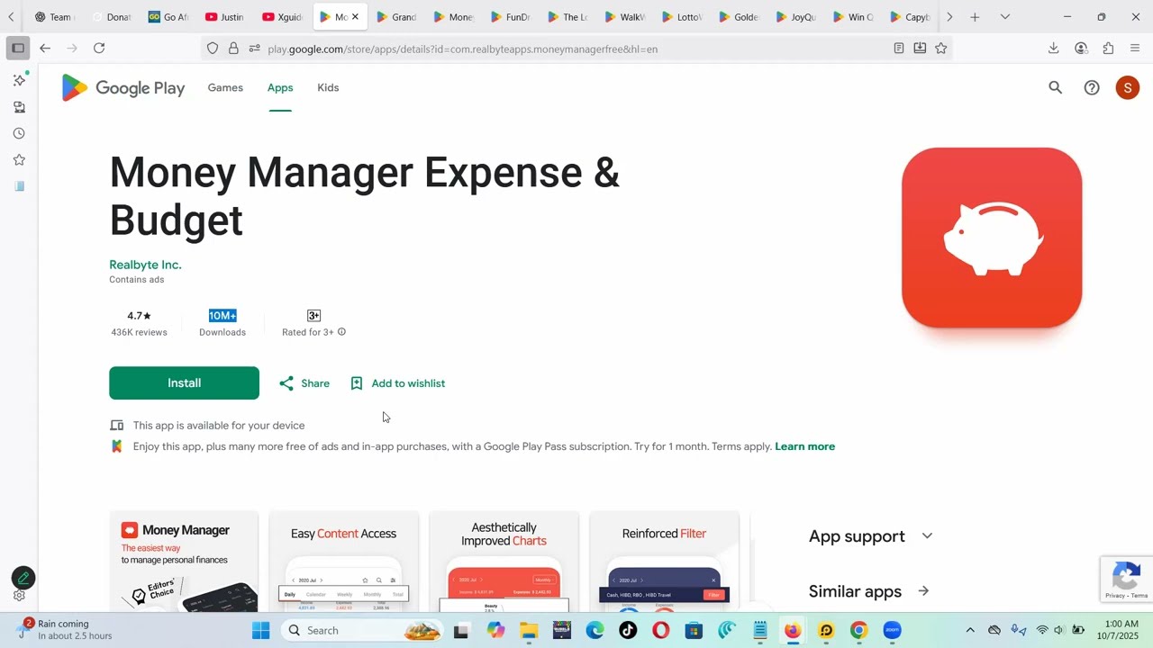Image resolution: width=1153 pixels, height=648 pixels.
Task: Add app to wishlist
Action: (397, 383)
